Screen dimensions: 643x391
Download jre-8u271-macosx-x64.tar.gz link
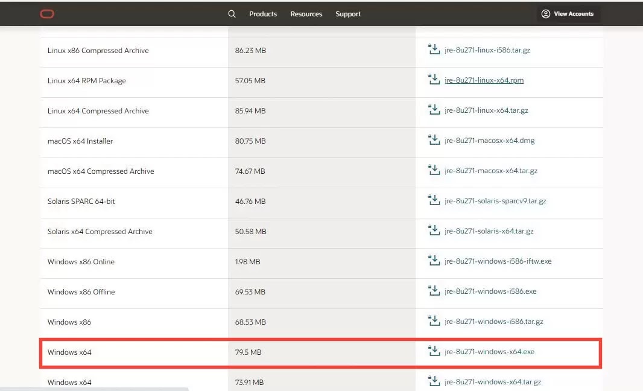point(491,171)
